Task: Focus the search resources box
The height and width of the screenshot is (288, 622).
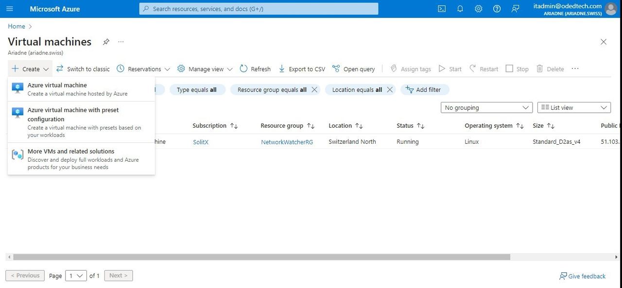Action: (259, 9)
